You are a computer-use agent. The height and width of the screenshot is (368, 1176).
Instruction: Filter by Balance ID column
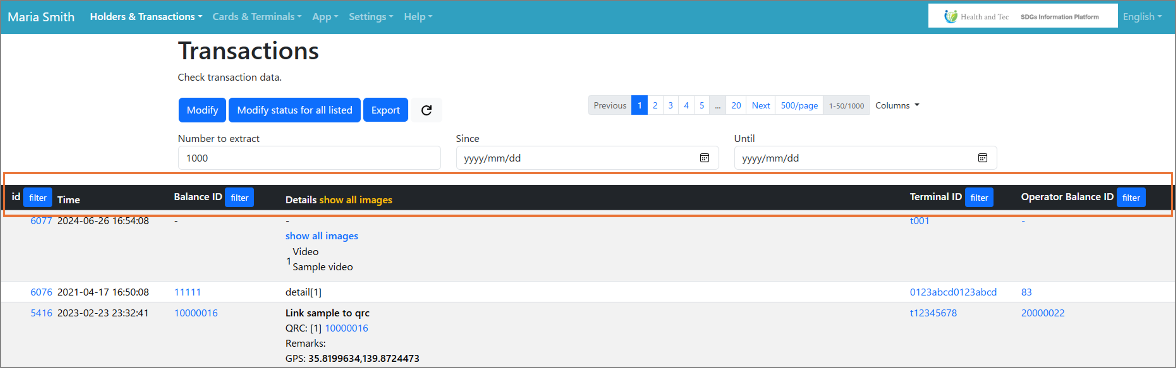[239, 198]
